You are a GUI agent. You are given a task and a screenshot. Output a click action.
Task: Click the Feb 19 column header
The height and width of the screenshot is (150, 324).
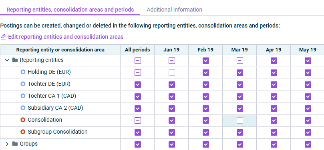click(x=205, y=50)
